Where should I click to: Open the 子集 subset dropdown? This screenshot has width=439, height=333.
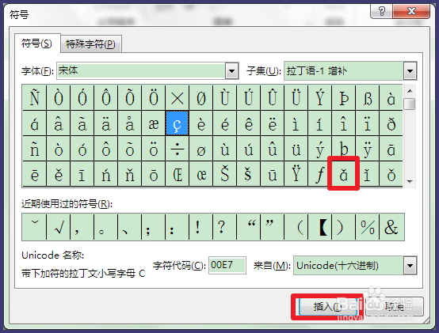(x=410, y=71)
